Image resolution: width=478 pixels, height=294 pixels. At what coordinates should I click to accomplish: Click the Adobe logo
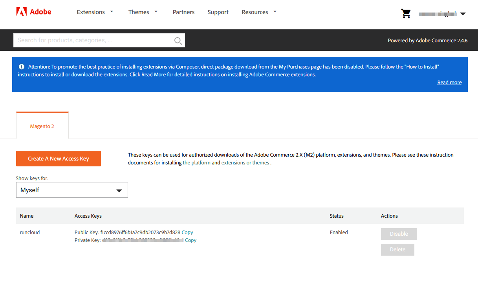tap(34, 12)
